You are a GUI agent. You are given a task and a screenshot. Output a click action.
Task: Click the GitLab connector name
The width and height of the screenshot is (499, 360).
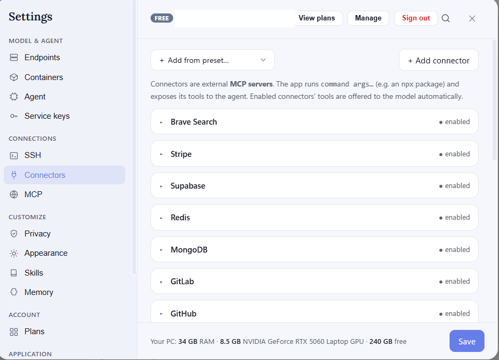click(182, 282)
